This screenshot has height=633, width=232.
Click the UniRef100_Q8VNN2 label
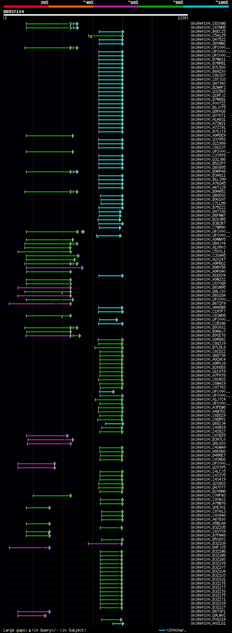pos(208,44)
